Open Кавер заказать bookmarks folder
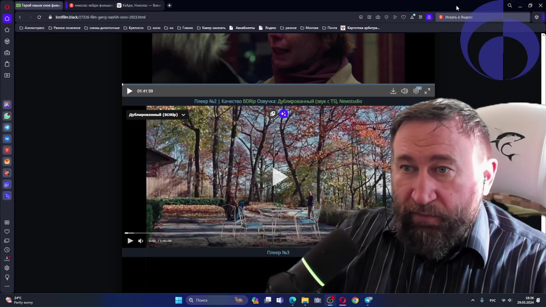 pyautogui.click(x=211, y=28)
